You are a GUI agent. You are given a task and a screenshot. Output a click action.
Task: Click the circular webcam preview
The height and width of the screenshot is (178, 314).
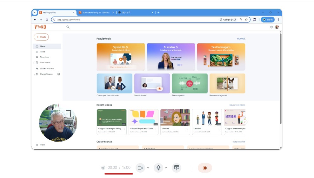pyautogui.click(x=58, y=123)
